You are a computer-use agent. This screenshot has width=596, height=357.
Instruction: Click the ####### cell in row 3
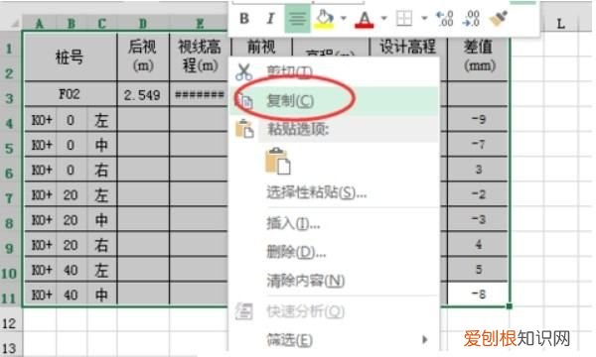(200, 94)
